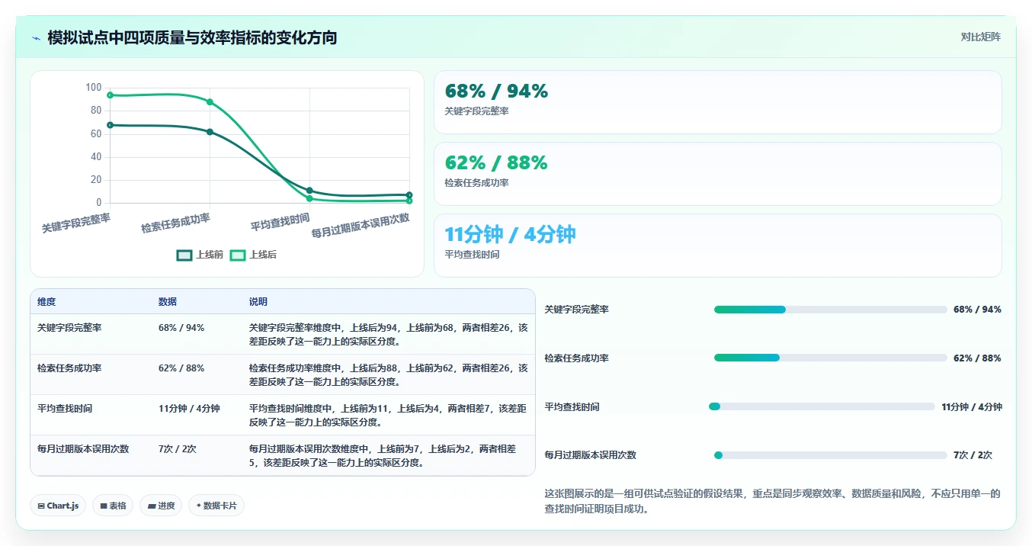Viewport: 1032px width, 546px height.
Task: Click the 数据卡片 chip at the bottom
Action: (216, 506)
